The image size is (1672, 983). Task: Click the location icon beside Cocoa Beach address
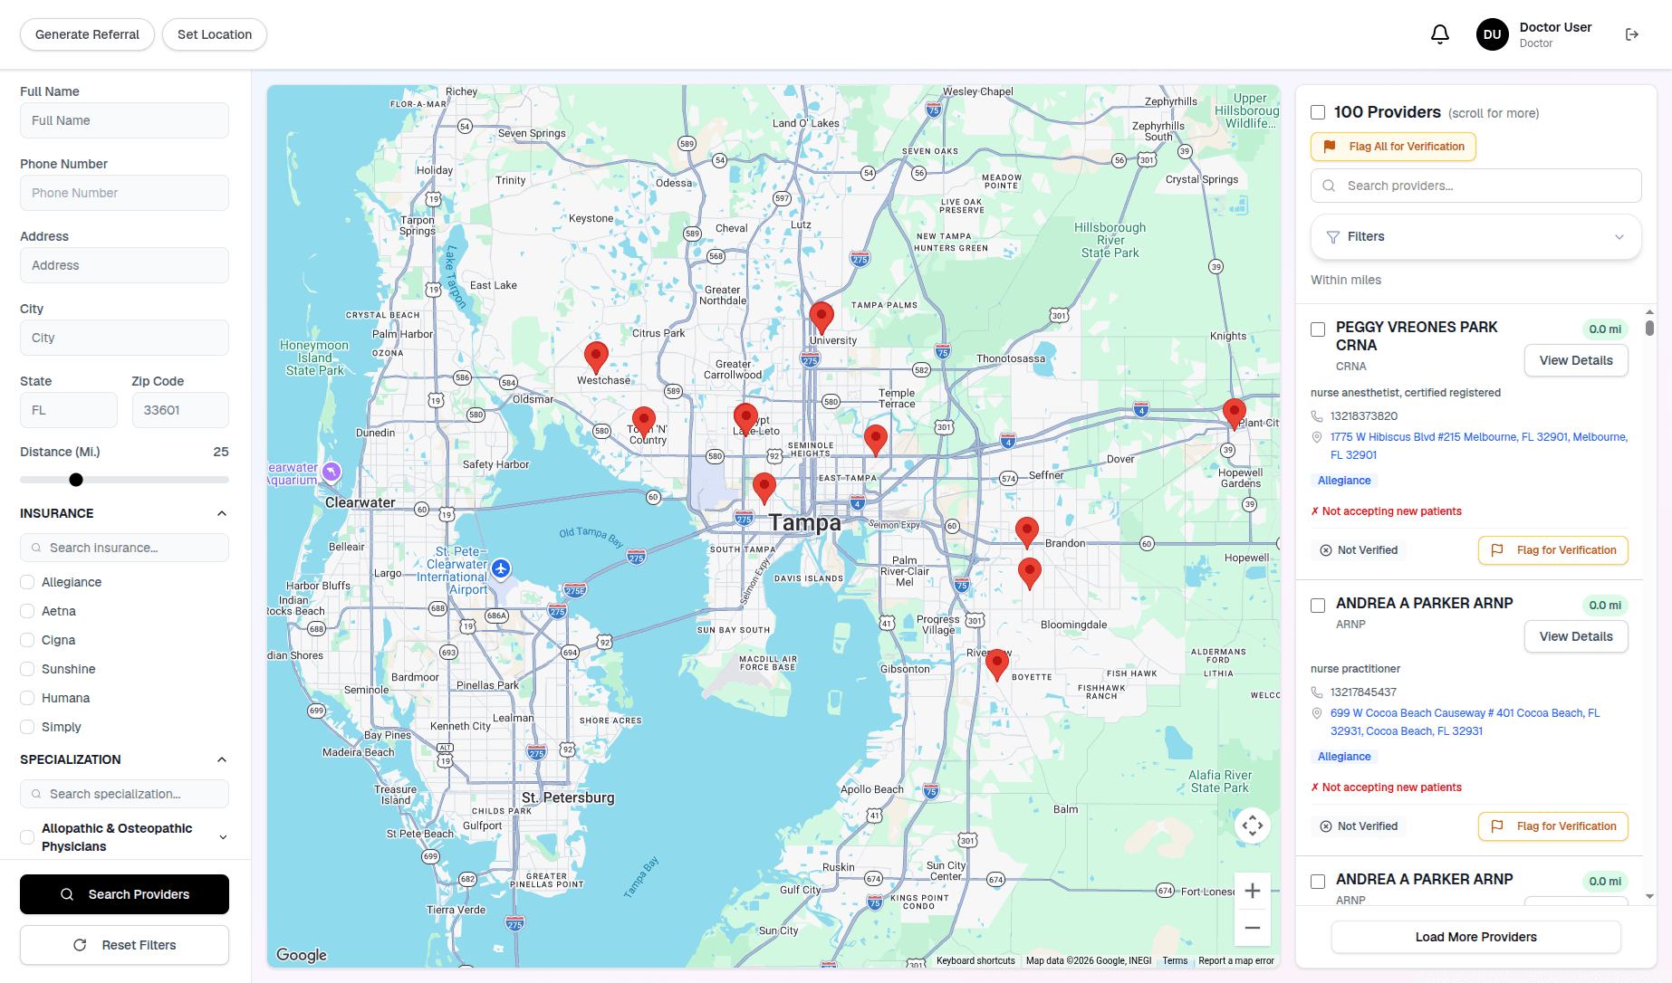(x=1317, y=713)
